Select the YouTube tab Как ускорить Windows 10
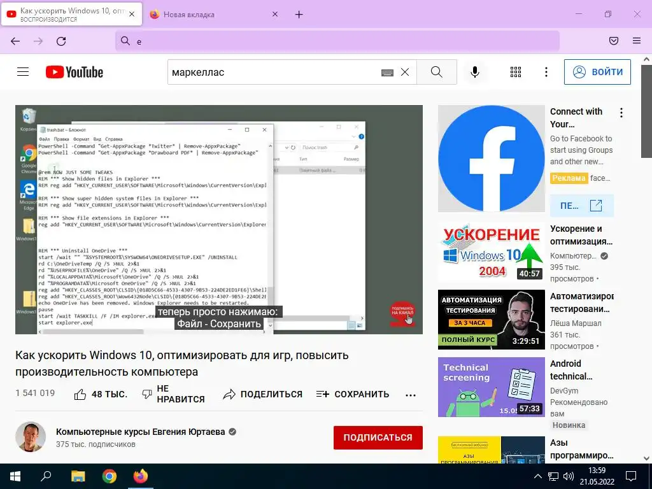The height and width of the screenshot is (489, 652). pyautogui.click(x=71, y=14)
